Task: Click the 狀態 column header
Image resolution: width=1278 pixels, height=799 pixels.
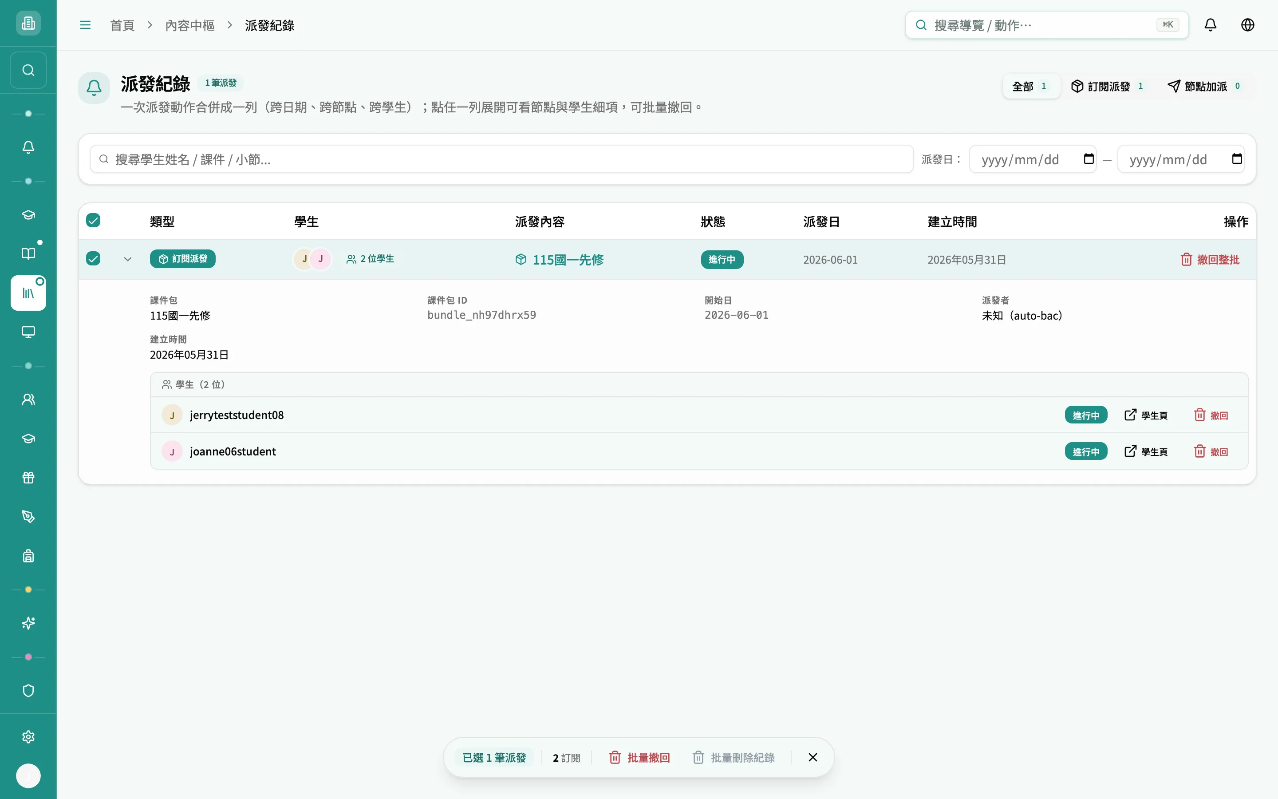Action: (713, 222)
